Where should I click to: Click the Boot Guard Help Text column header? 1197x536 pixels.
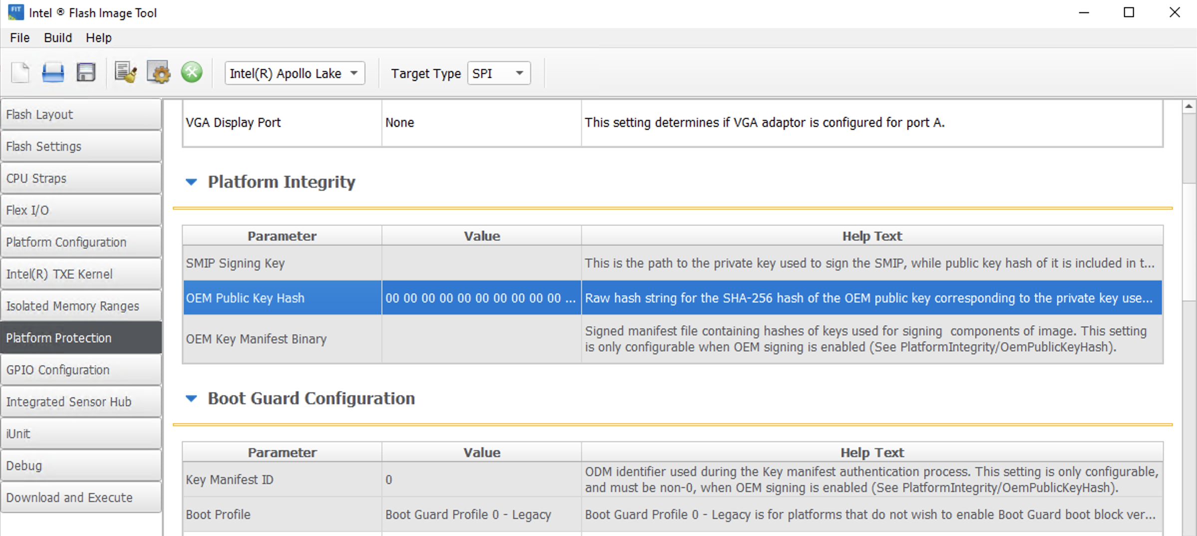click(x=872, y=453)
